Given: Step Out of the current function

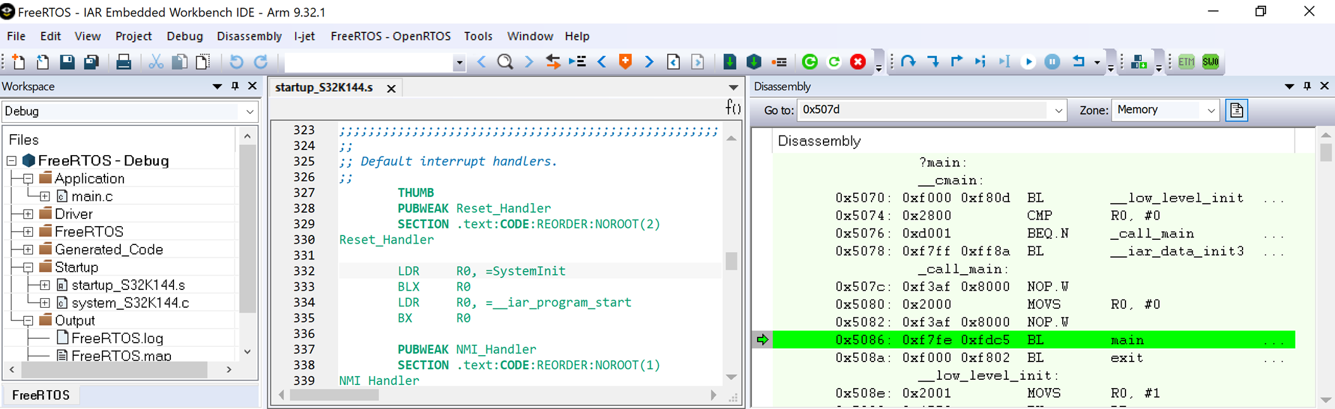Looking at the screenshot, I should (x=956, y=61).
